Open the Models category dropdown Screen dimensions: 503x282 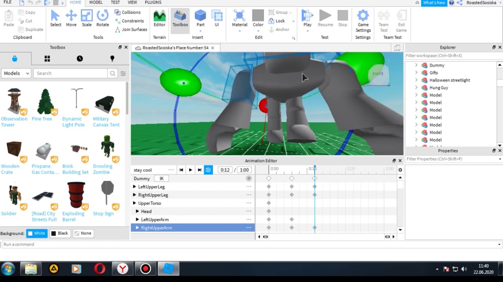[x=17, y=73]
